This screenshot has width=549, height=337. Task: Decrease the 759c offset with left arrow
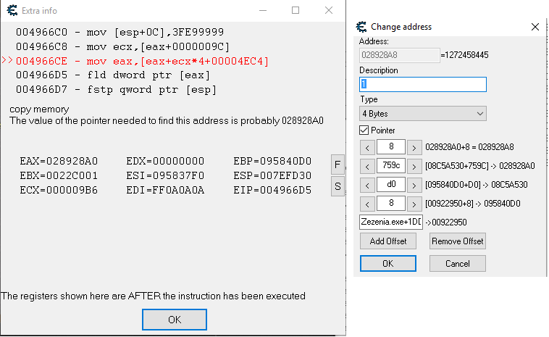click(366, 166)
